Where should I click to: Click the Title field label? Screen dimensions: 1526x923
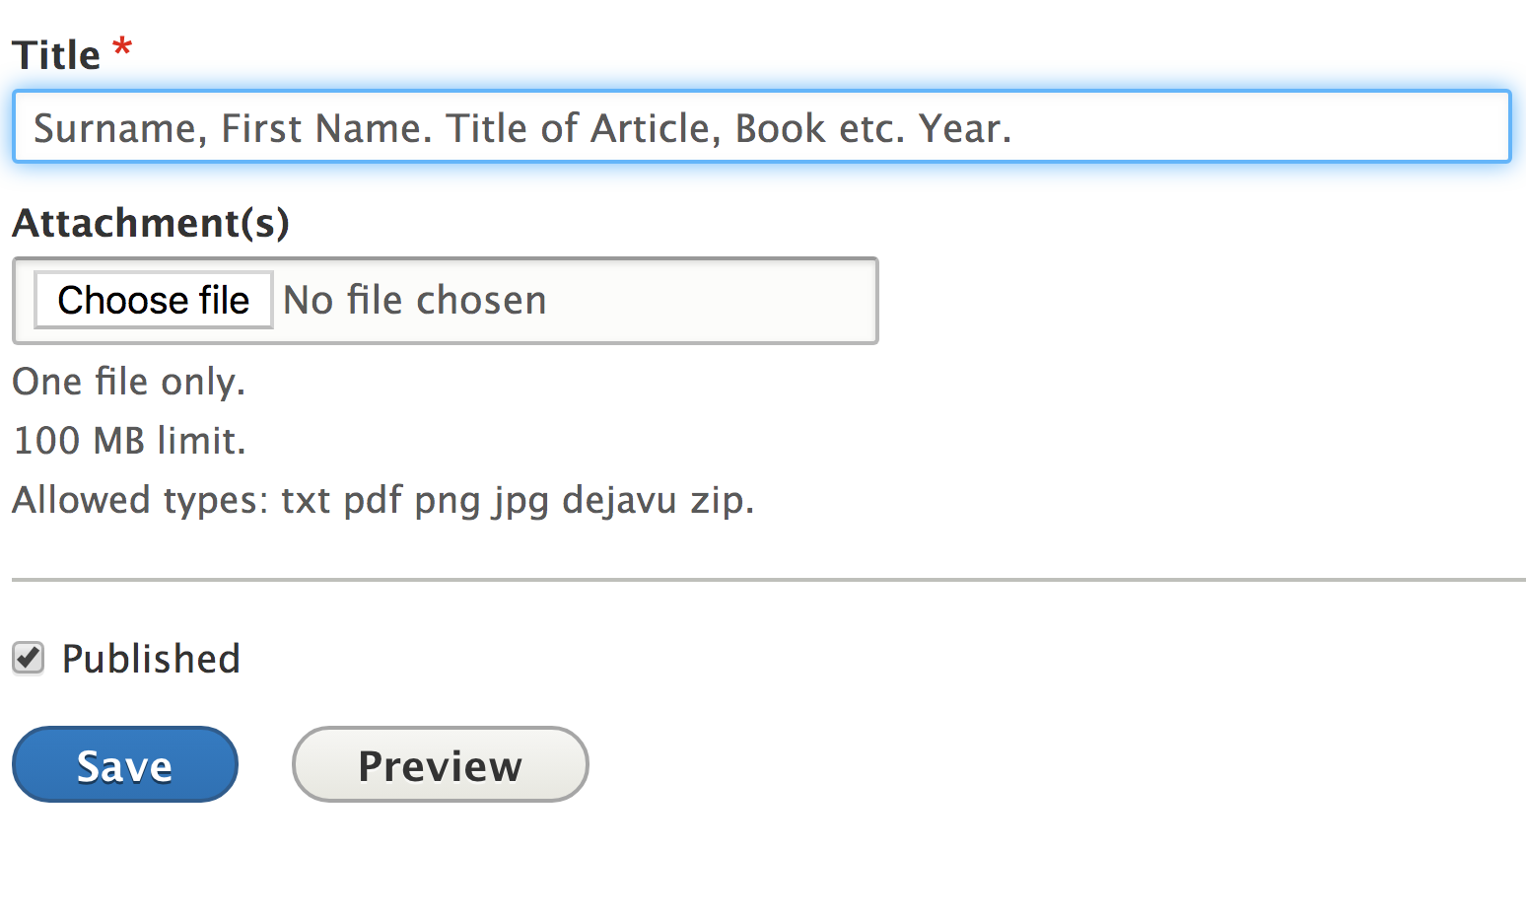coord(55,54)
